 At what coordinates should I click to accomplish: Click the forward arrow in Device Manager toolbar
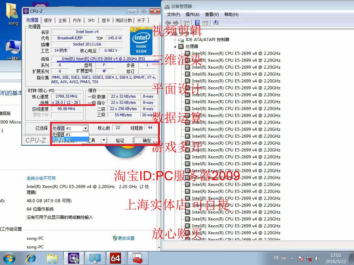[176, 23]
